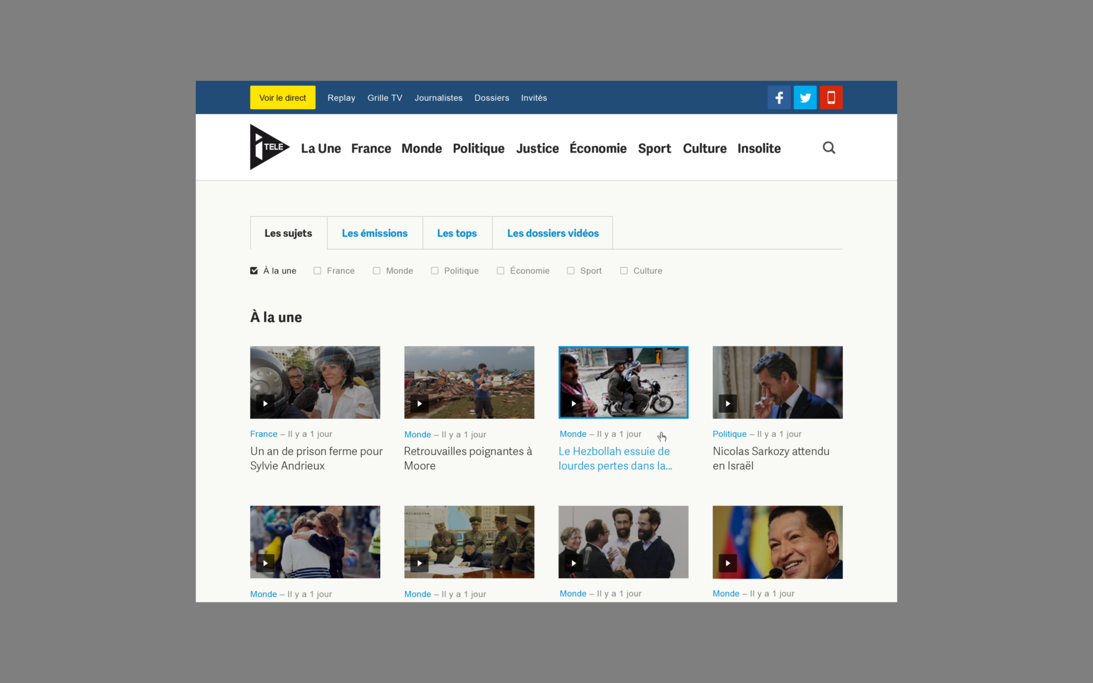Tick the Culture filter checkbox

[x=624, y=271]
